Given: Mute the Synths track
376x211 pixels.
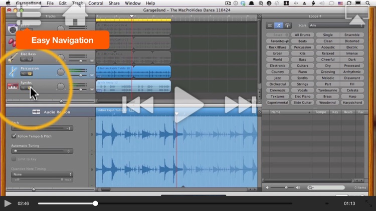Looking at the screenshot, I should point(24,88).
